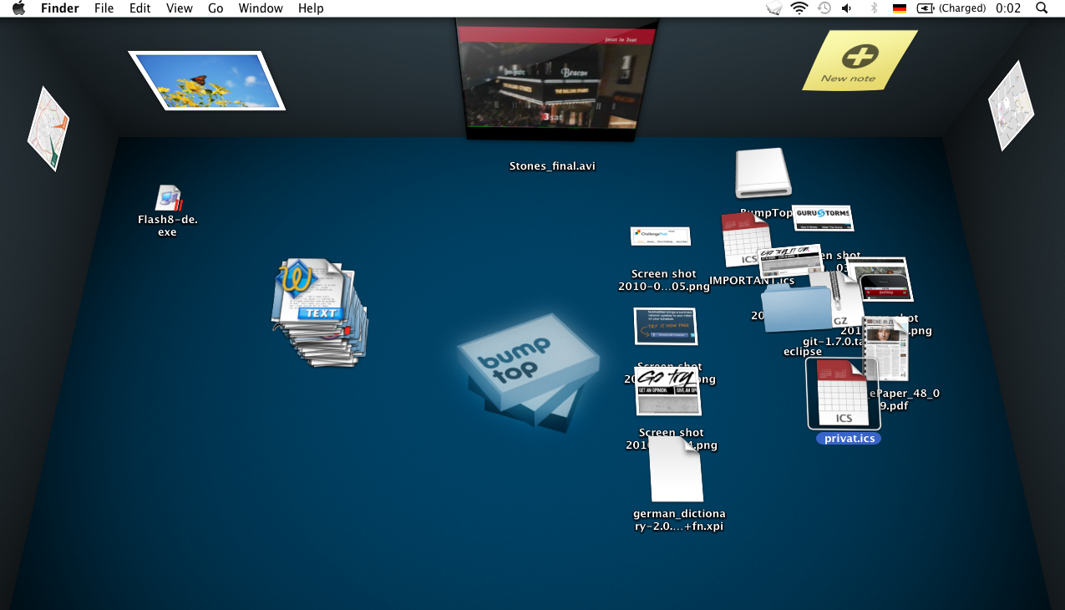Click the 'Screen shot 2010-0…05.png' label
The width and height of the screenshot is (1065, 610).
coord(664,280)
